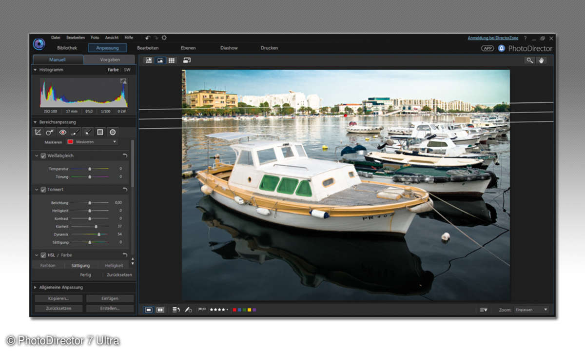Switch histogram to SW
Viewport: 585px width, 351px height.
[127, 70]
